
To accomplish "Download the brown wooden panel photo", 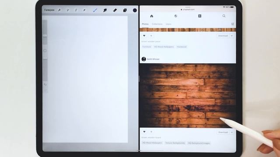I will point(223,36).
